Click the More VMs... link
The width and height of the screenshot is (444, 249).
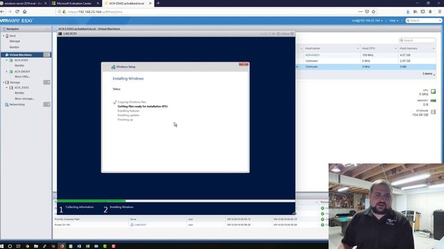(x=22, y=77)
